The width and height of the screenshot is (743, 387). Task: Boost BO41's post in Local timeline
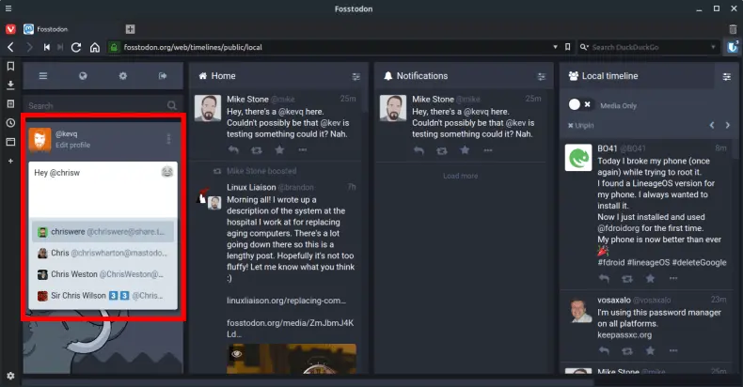627,278
